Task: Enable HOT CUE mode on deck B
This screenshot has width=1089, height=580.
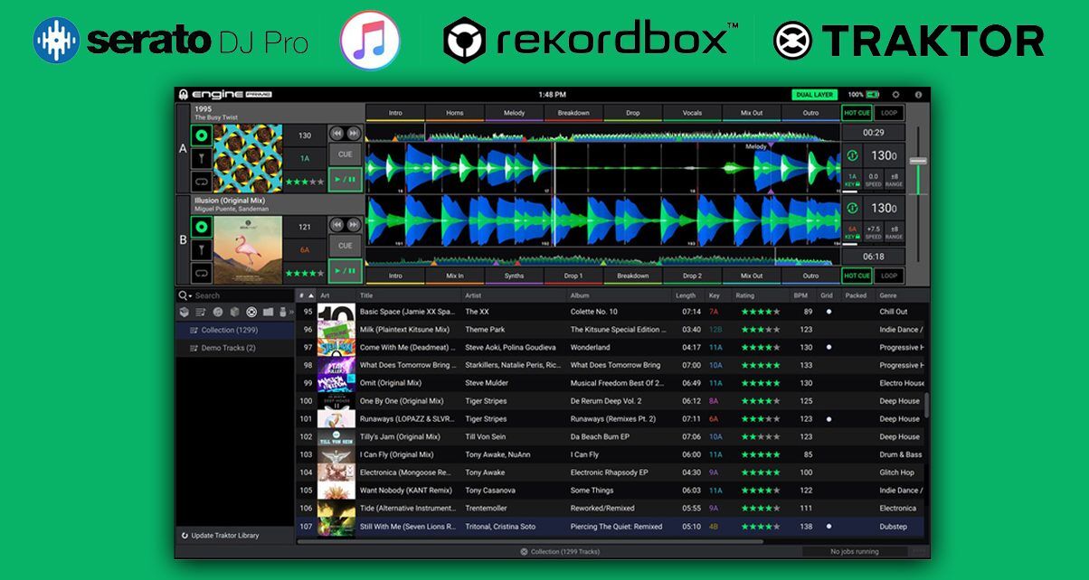Action: click(x=857, y=276)
